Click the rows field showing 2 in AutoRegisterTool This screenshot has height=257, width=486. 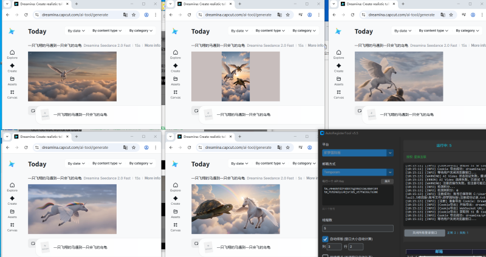tap(356, 247)
